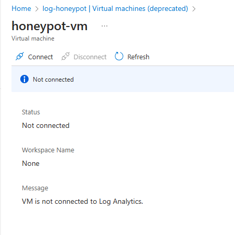Select the Disconnect text label in toolbar
The width and height of the screenshot is (234, 235).
(90, 57)
